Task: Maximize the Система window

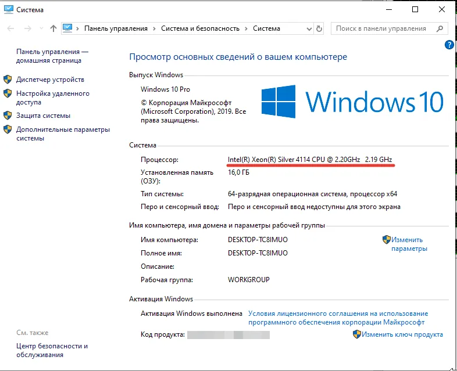Action: (x=415, y=10)
